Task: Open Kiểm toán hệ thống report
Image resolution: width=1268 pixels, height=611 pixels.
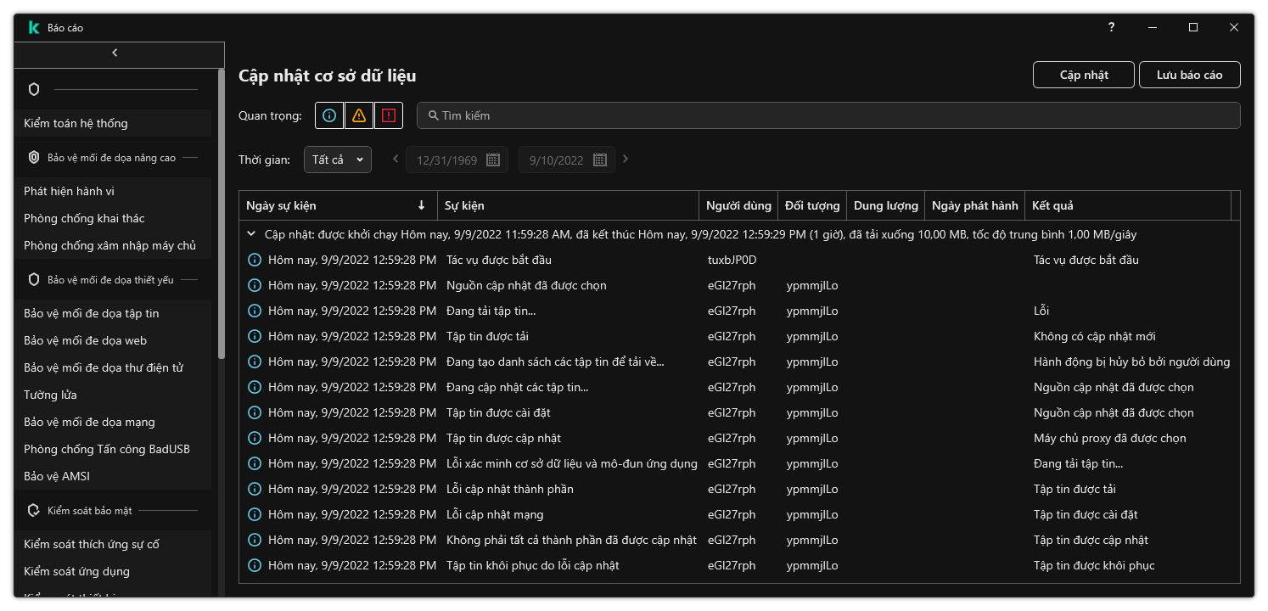Action: click(76, 123)
